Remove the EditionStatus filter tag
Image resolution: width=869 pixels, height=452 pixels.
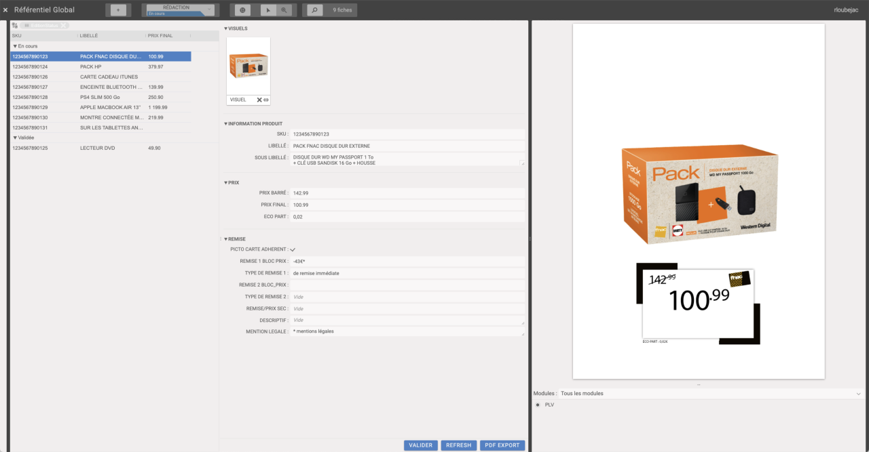tap(64, 26)
